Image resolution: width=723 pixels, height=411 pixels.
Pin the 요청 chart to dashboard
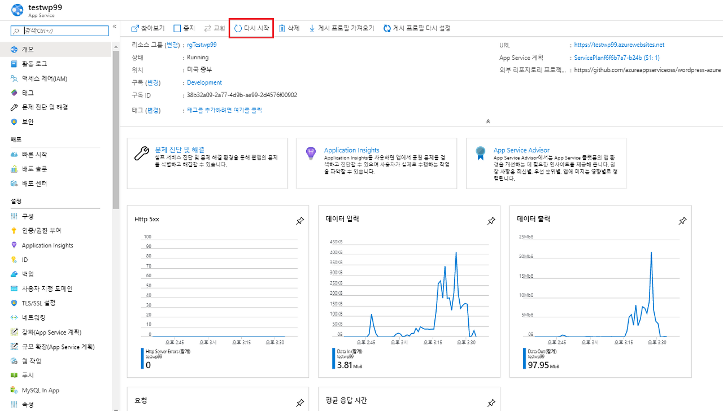pos(300,403)
